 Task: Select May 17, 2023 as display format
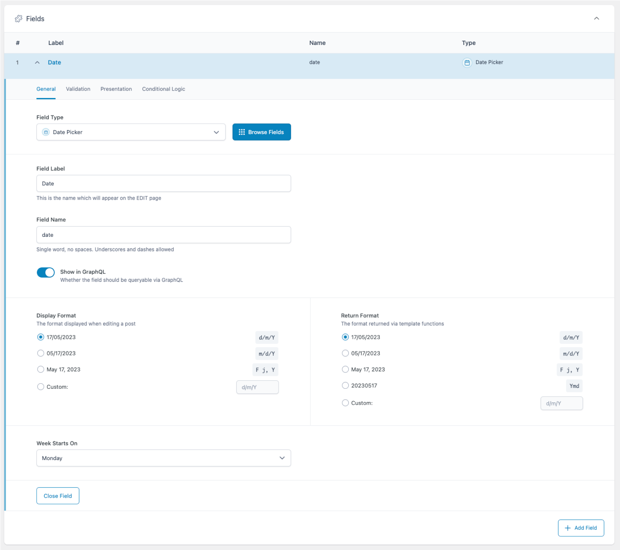click(x=40, y=369)
